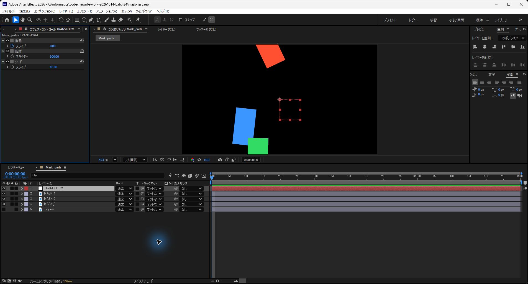Open the channel and color management icon
This screenshot has width=528, height=284.
pos(193,160)
